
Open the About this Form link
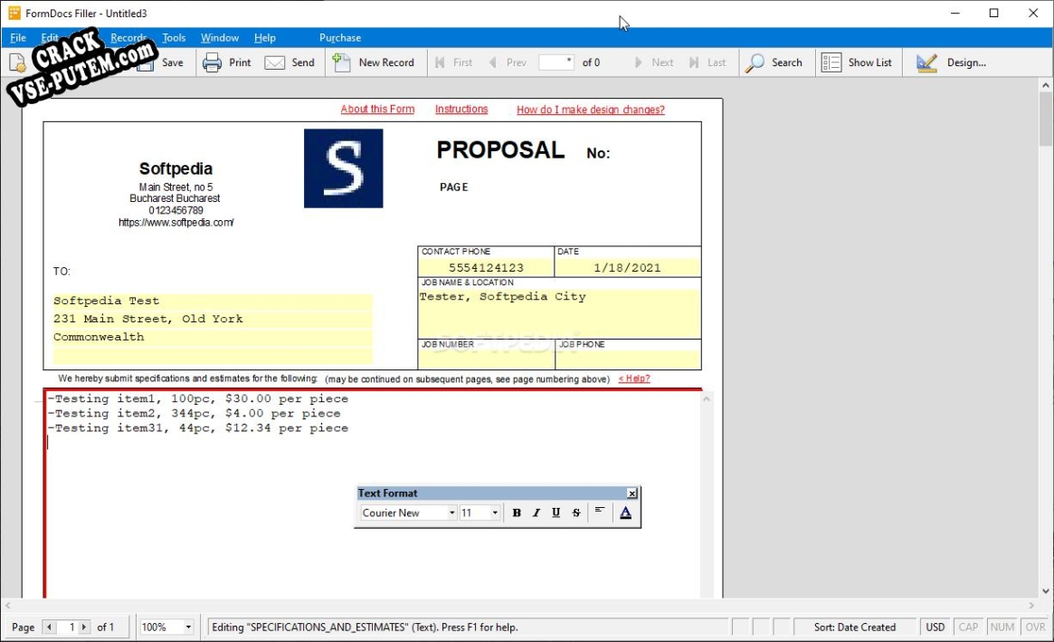click(378, 109)
